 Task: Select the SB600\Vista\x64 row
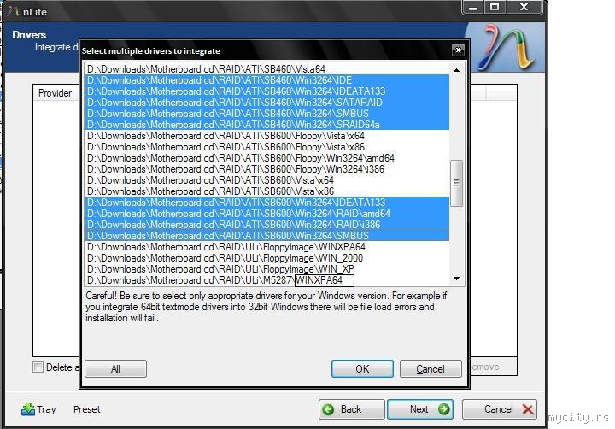pyautogui.click(x=267, y=180)
